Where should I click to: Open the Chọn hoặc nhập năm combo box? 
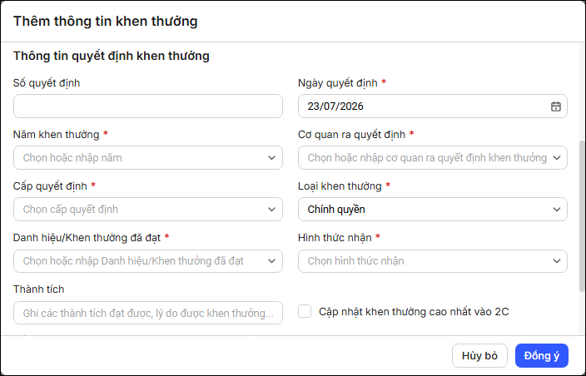tap(148, 157)
